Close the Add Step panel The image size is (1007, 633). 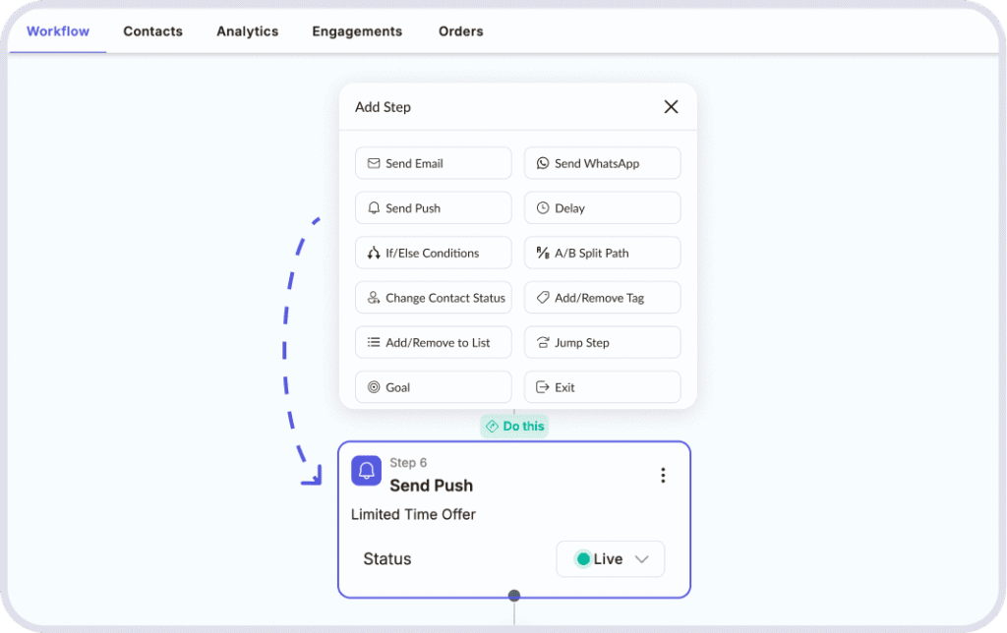[x=671, y=106]
